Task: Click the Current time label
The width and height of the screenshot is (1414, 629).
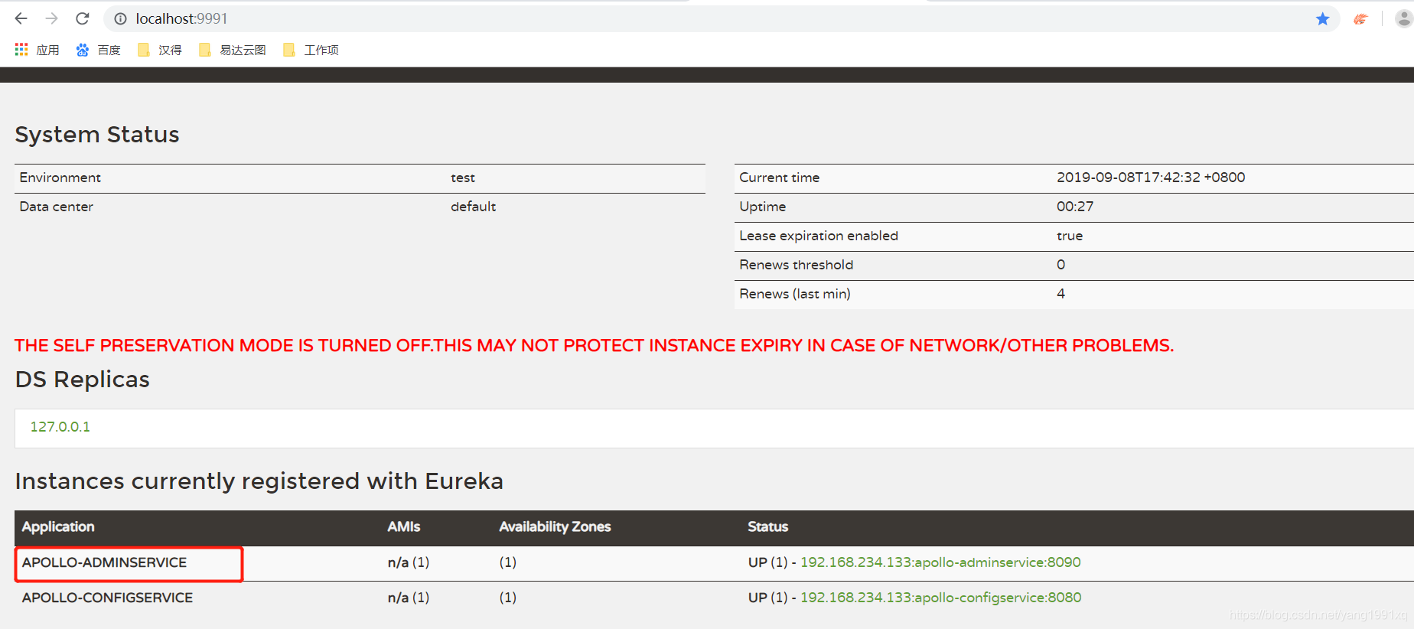Action: click(779, 178)
